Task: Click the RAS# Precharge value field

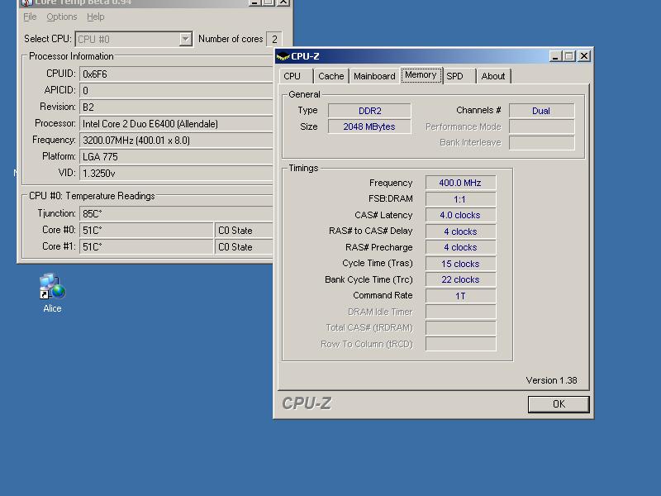Action: click(x=460, y=247)
